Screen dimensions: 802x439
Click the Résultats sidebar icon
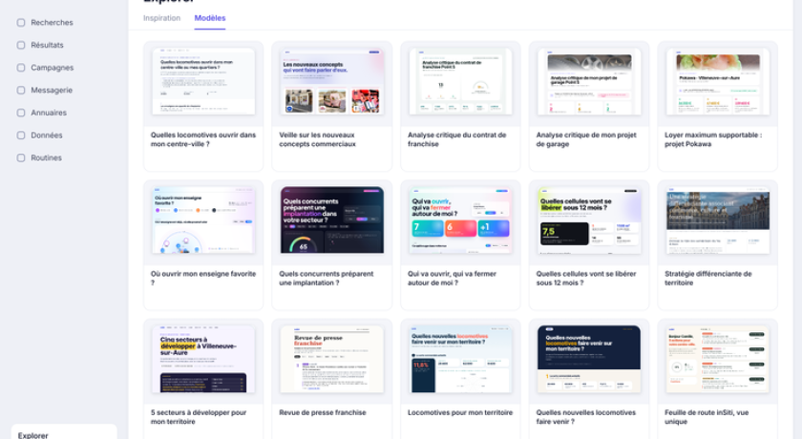click(x=21, y=45)
